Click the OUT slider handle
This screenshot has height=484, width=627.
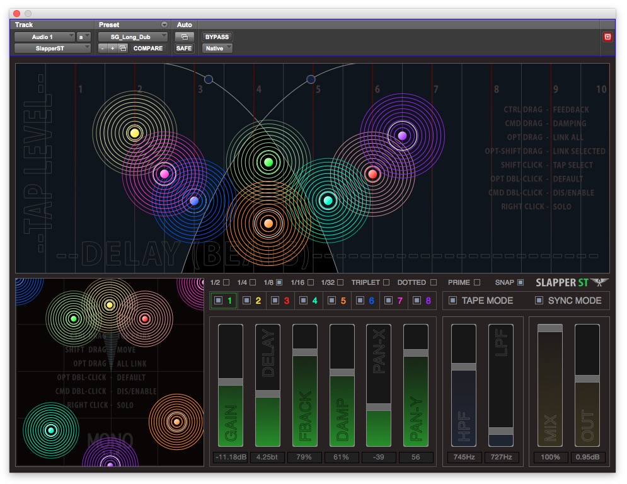[x=587, y=378]
